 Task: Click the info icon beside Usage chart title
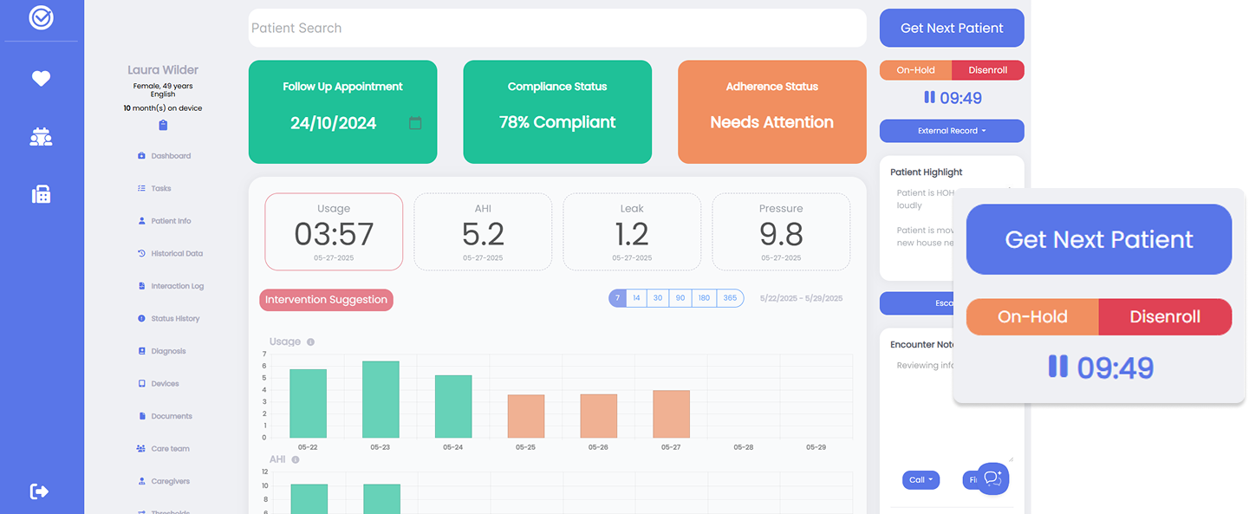[310, 342]
